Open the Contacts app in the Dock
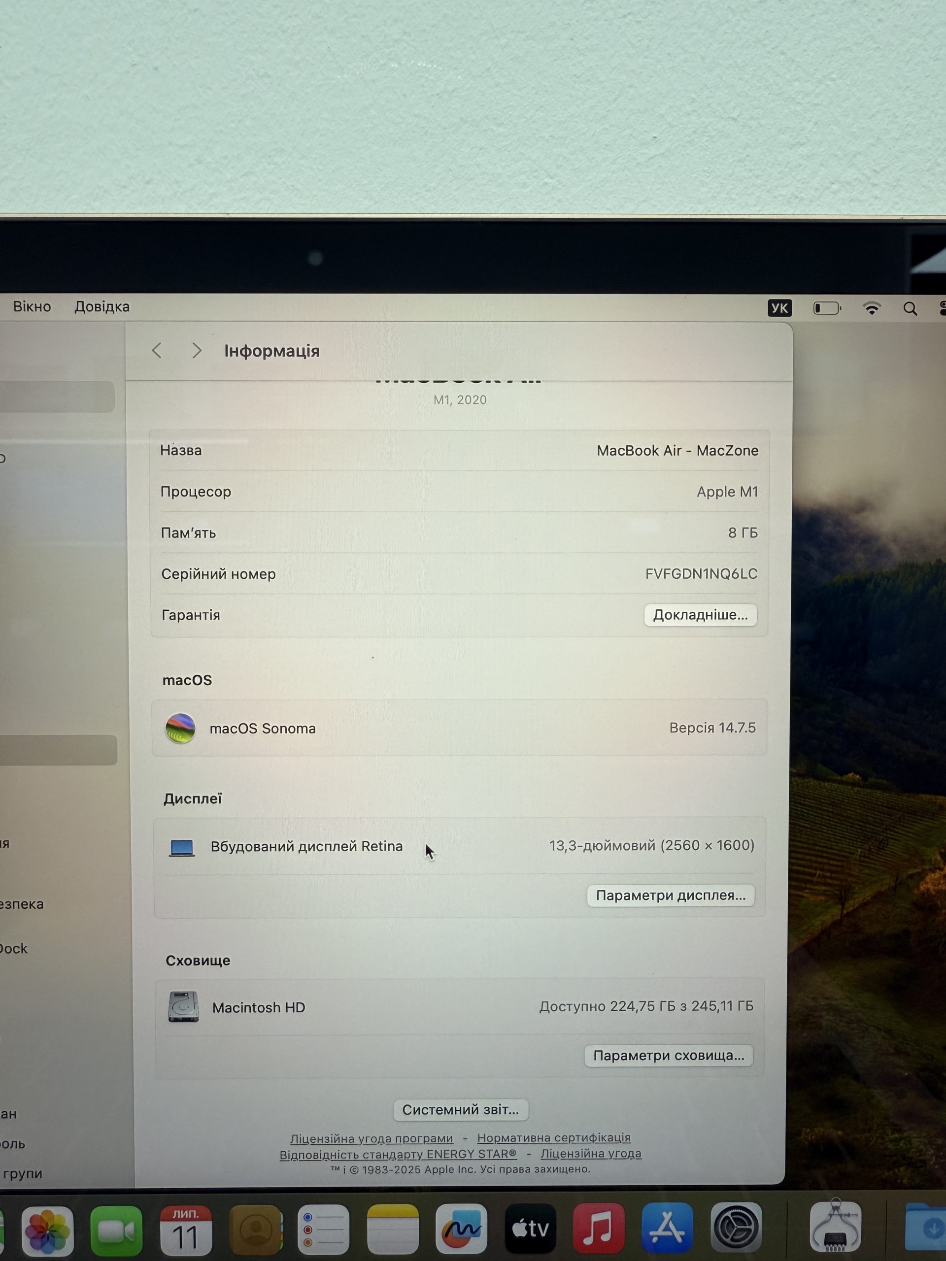This screenshot has width=946, height=1261. (255, 1229)
